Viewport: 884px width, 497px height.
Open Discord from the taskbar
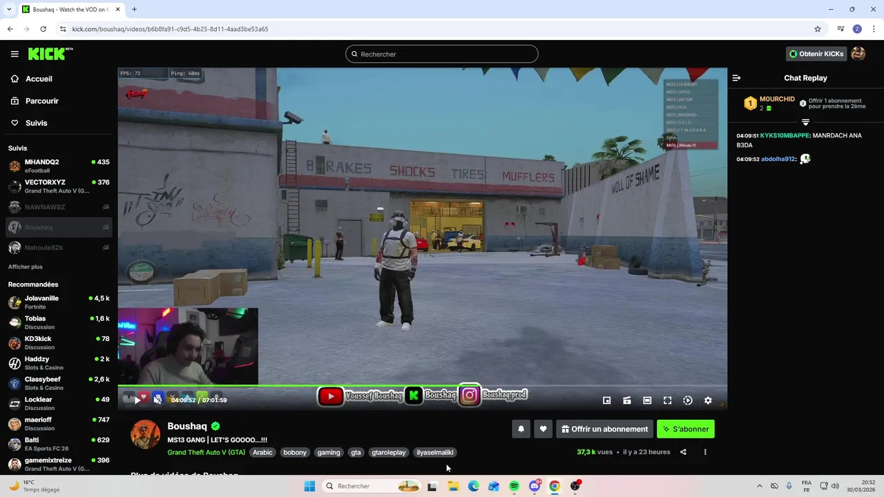[534, 486]
